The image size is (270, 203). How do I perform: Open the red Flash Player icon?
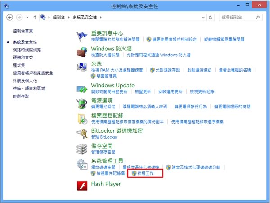pyautogui.click(x=82, y=186)
